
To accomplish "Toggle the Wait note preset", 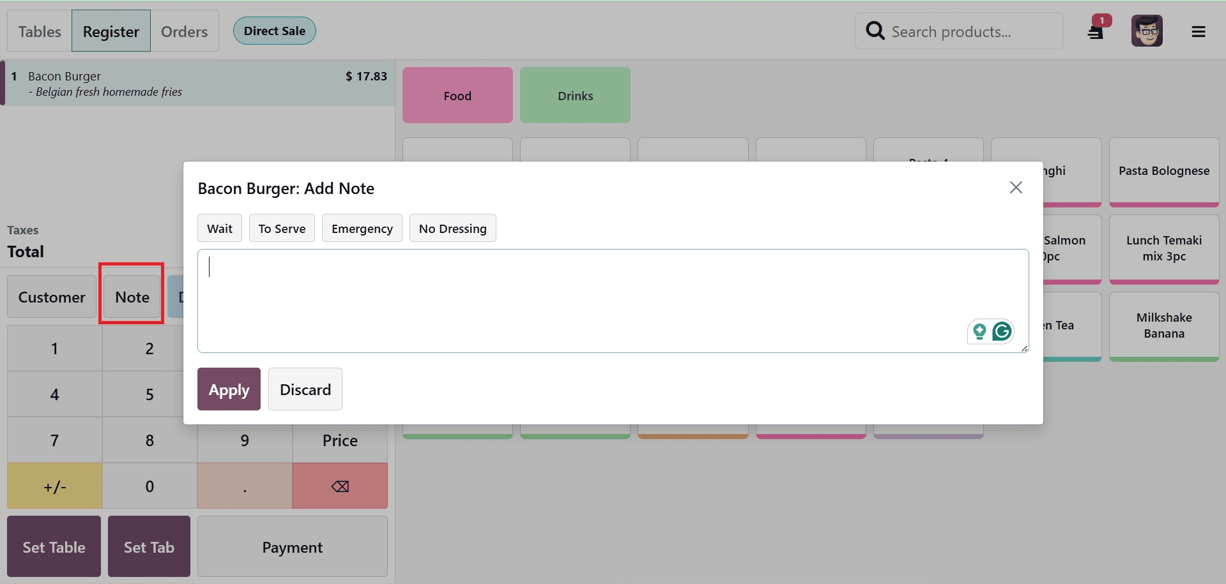I will pyautogui.click(x=219, y=228).
